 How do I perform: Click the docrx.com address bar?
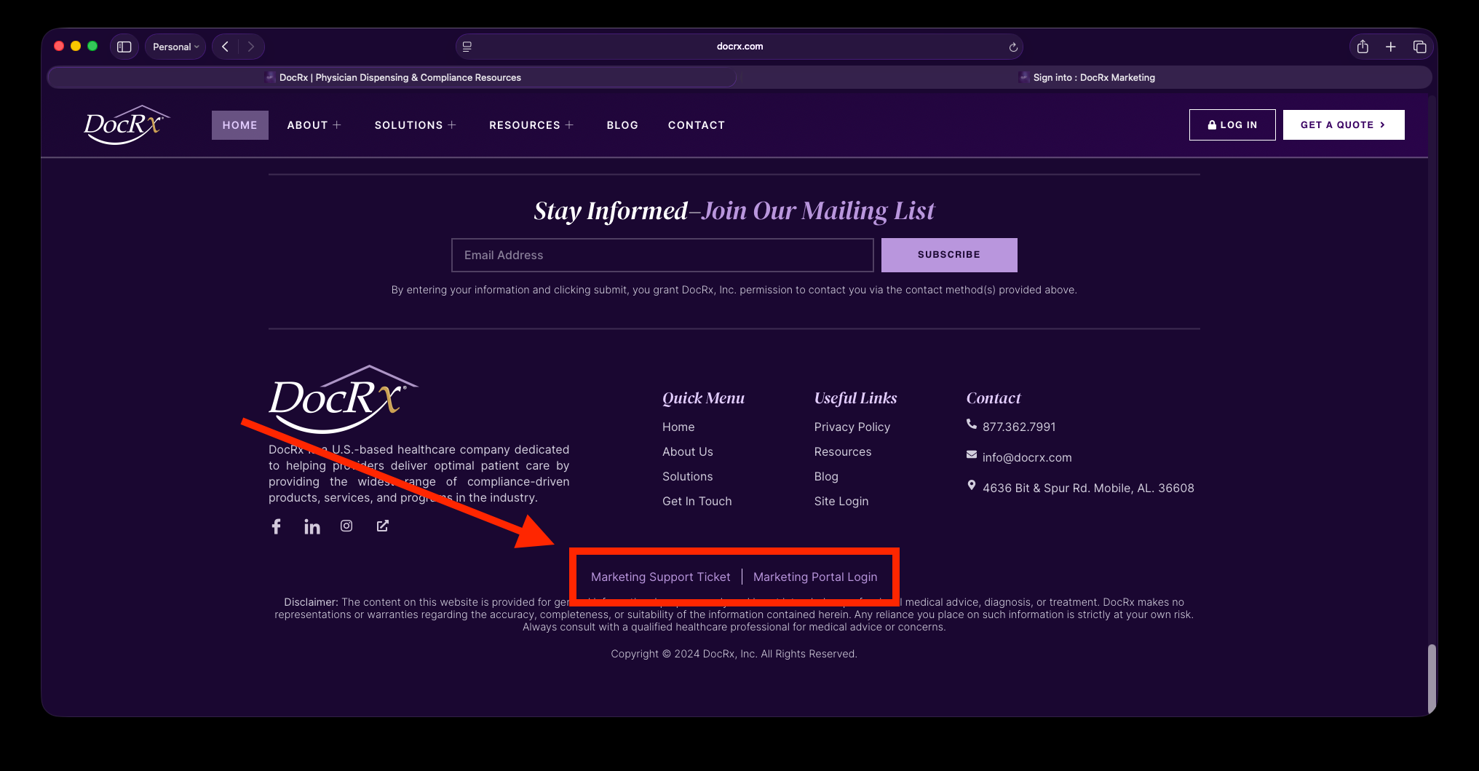pyautogui.click(x=739, y=47)
